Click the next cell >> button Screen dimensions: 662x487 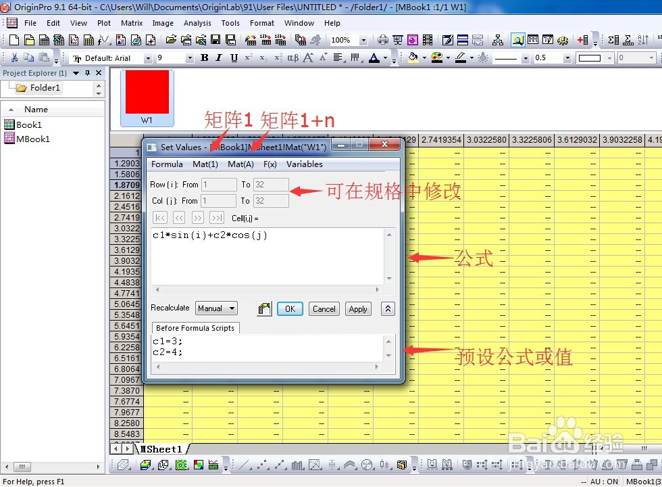197,218
